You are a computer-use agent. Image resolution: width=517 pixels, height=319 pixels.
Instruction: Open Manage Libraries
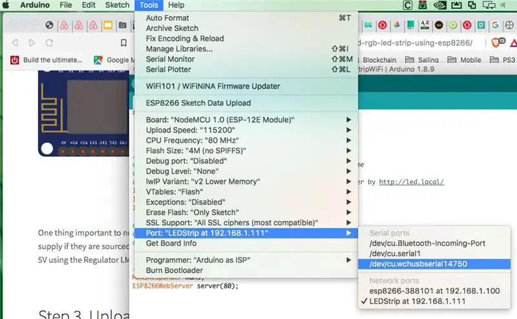pos(246,49)
